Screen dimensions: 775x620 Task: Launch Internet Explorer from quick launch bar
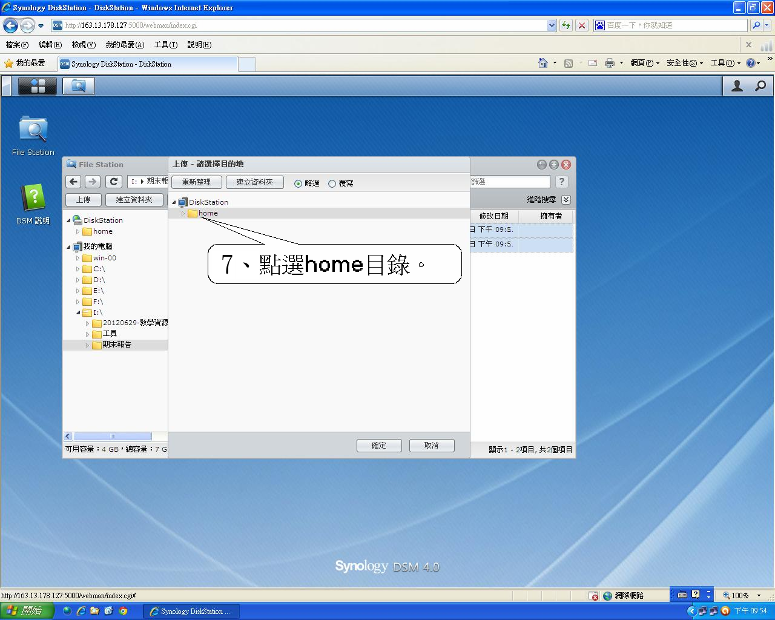(81, 611)
